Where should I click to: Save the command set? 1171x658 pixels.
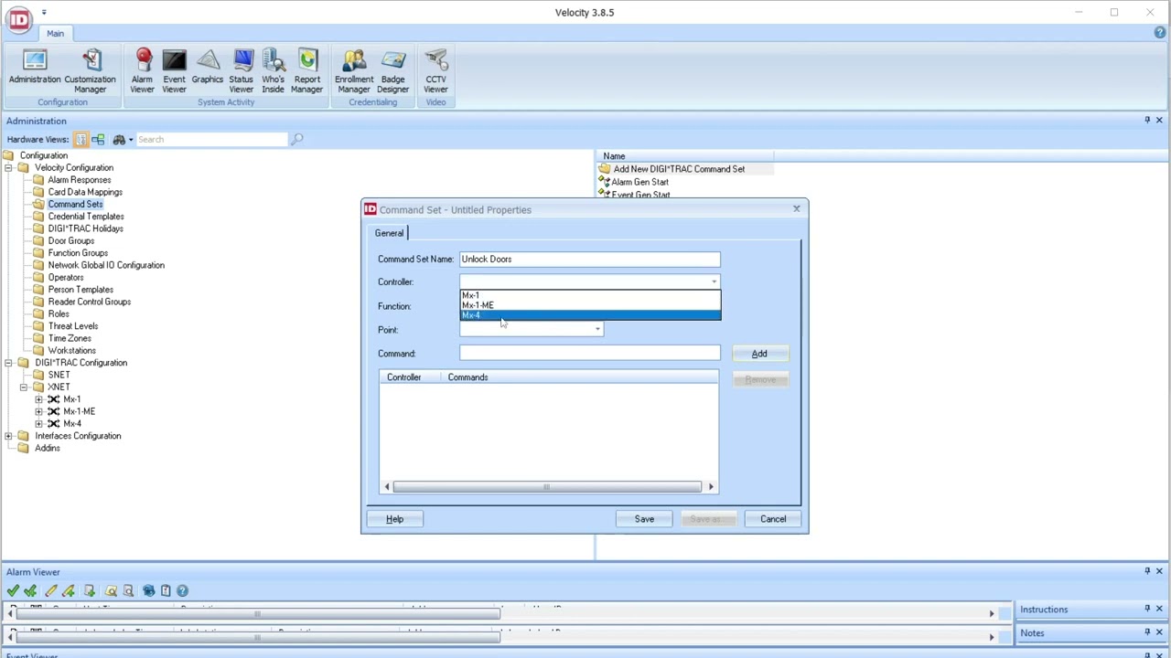point(644,519)
